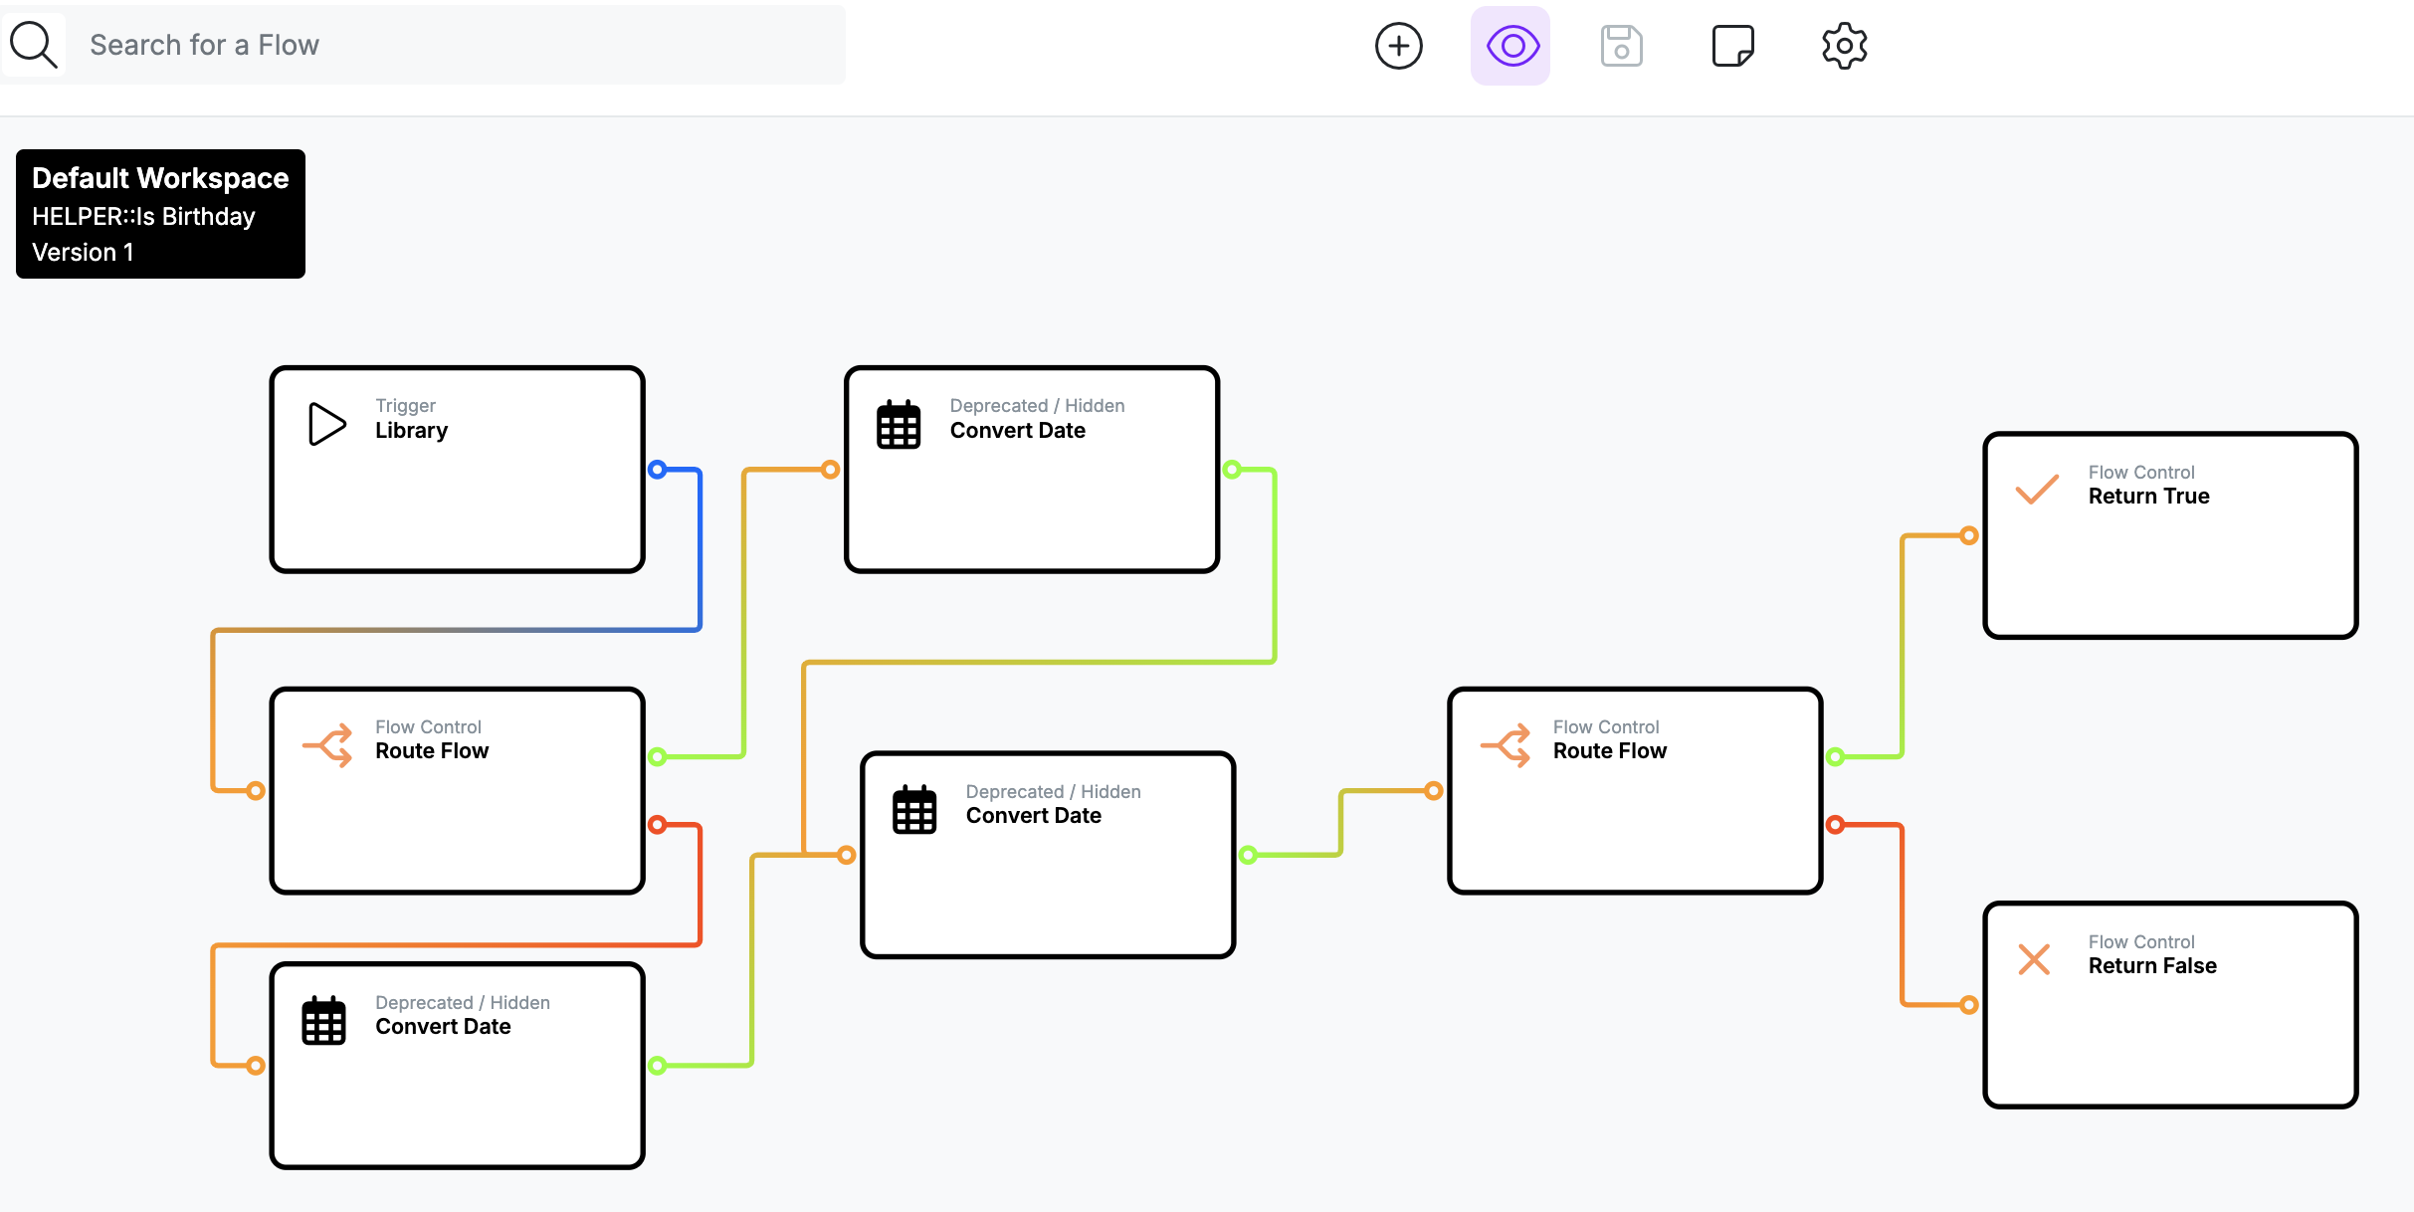Image resolution: width=2414 pixels, height=1212 pixels.
Task: Click the green output port of left Route Flow
Action: click(x=657, y=756)
